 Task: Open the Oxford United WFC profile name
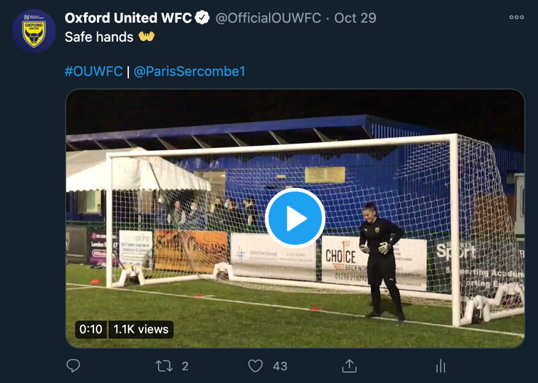128,18
